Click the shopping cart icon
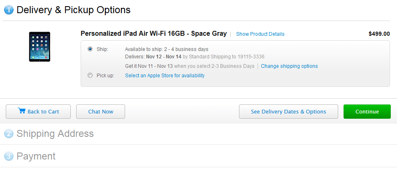Viewport: 397px width, 171px height. (x=22, y=111)
